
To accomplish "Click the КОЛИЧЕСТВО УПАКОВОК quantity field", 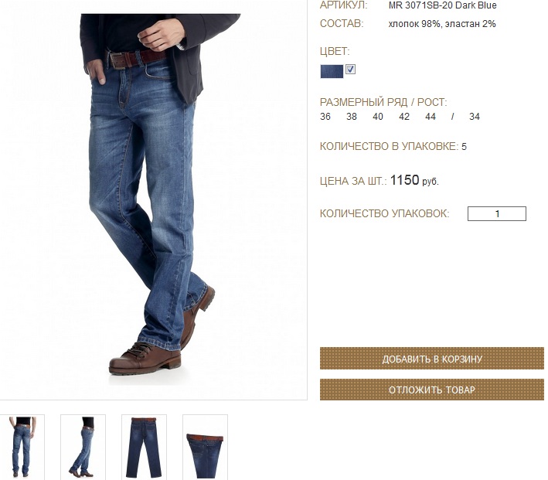I will tap(497, 213).
